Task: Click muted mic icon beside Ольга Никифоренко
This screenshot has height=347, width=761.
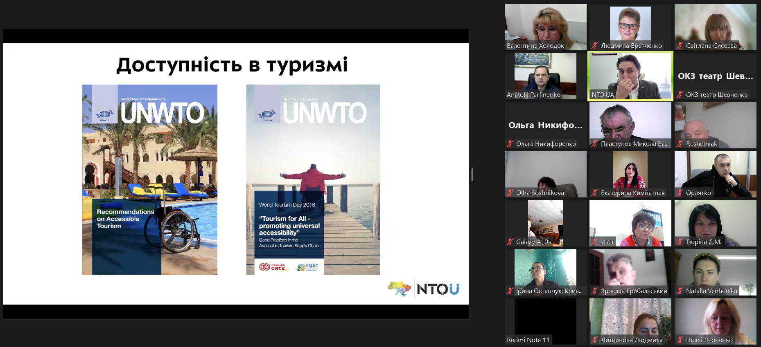Action: [510, 144]
